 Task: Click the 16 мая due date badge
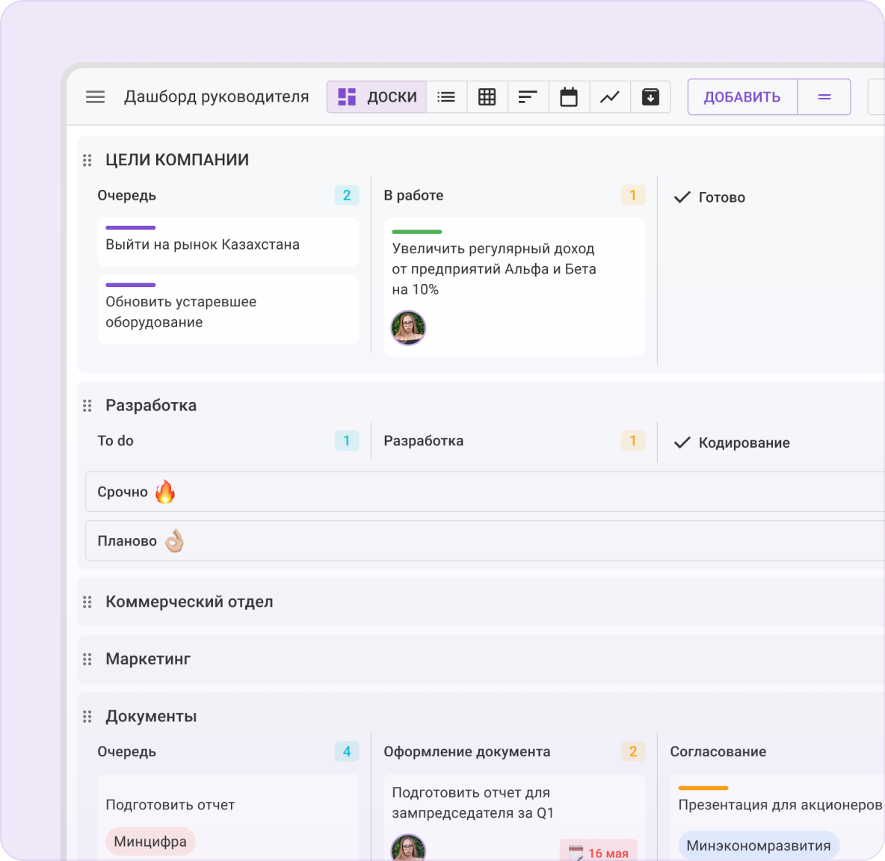(x=599, y=852)
